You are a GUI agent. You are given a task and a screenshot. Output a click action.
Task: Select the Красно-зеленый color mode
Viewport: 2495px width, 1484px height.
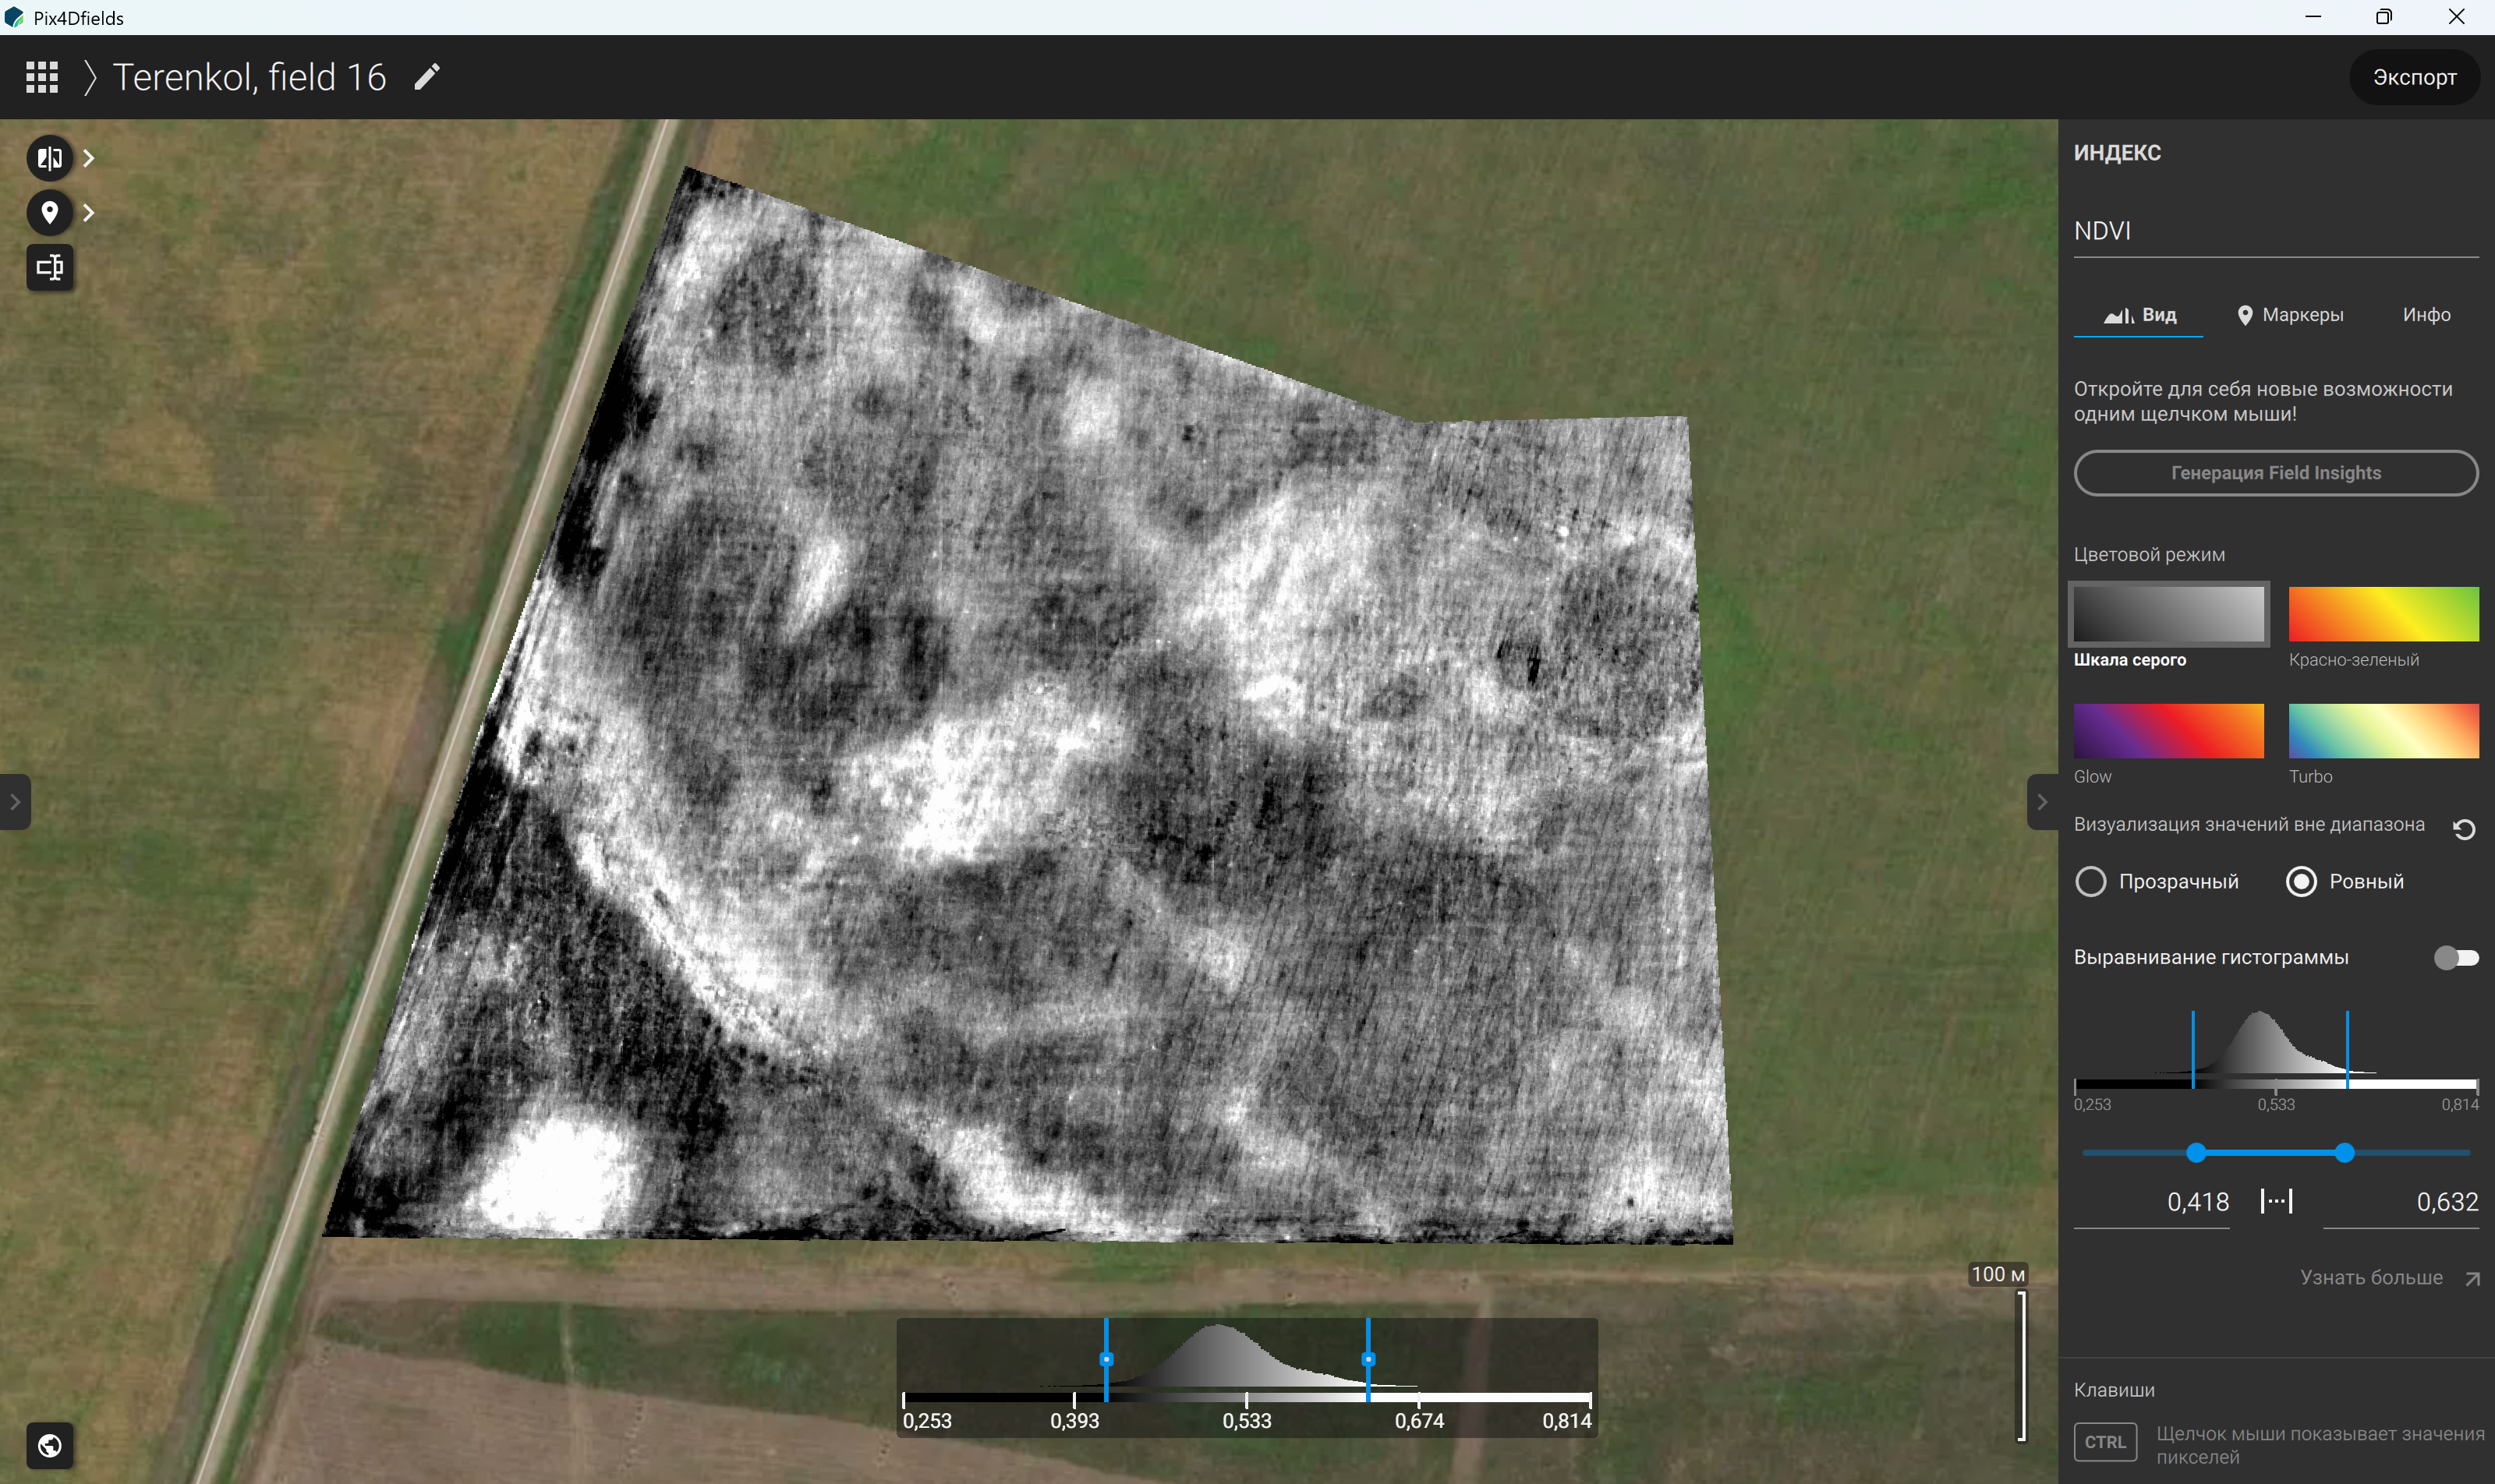click(x=2383, y=614)
